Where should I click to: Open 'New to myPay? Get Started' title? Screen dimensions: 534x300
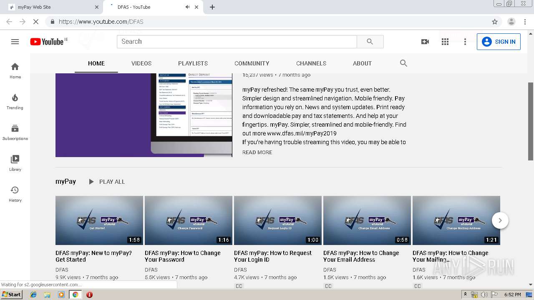click(94, 256)
